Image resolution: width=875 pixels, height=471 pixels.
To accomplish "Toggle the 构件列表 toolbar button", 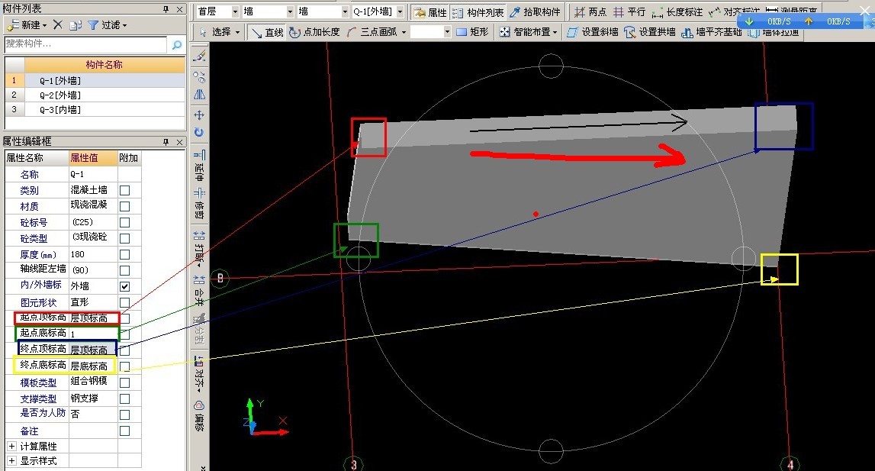I will point(478,12).
